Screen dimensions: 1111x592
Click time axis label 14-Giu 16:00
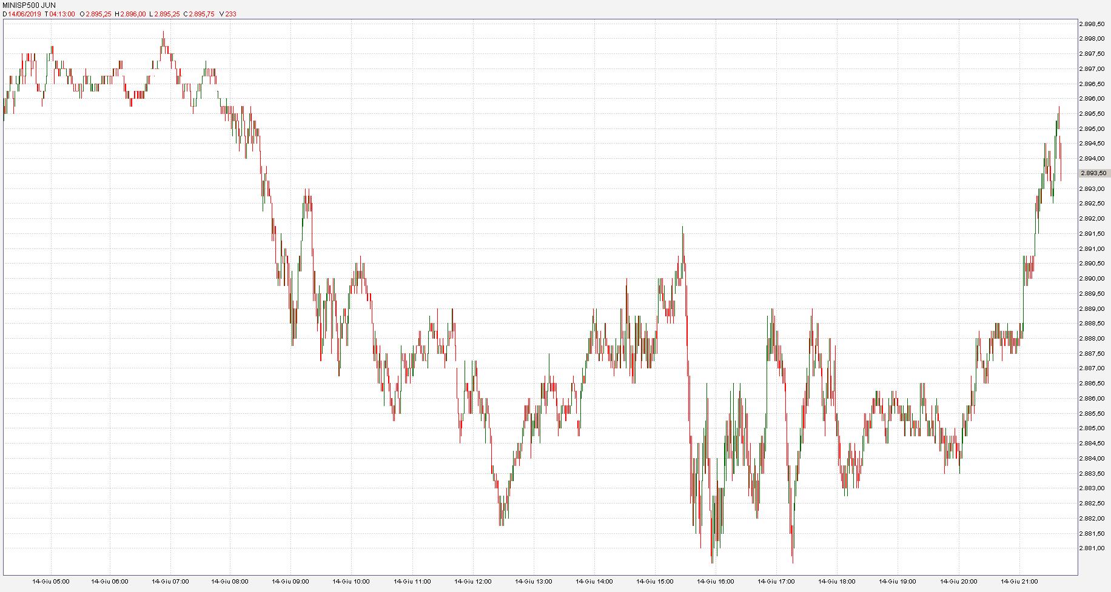tap(716, 582)
